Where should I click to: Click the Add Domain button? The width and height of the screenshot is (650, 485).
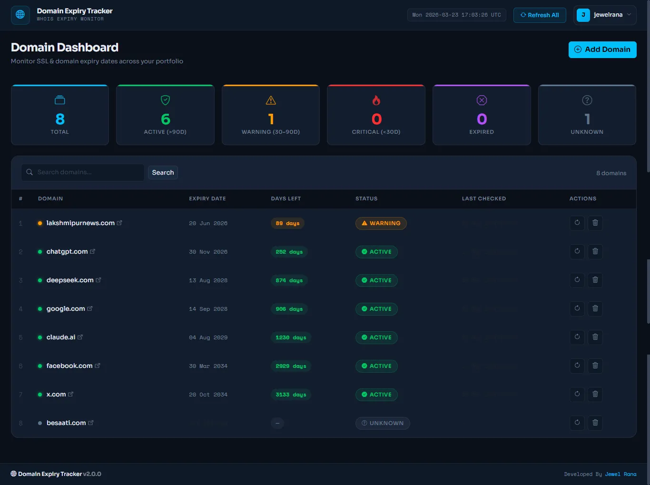click(x=602, y=49)
